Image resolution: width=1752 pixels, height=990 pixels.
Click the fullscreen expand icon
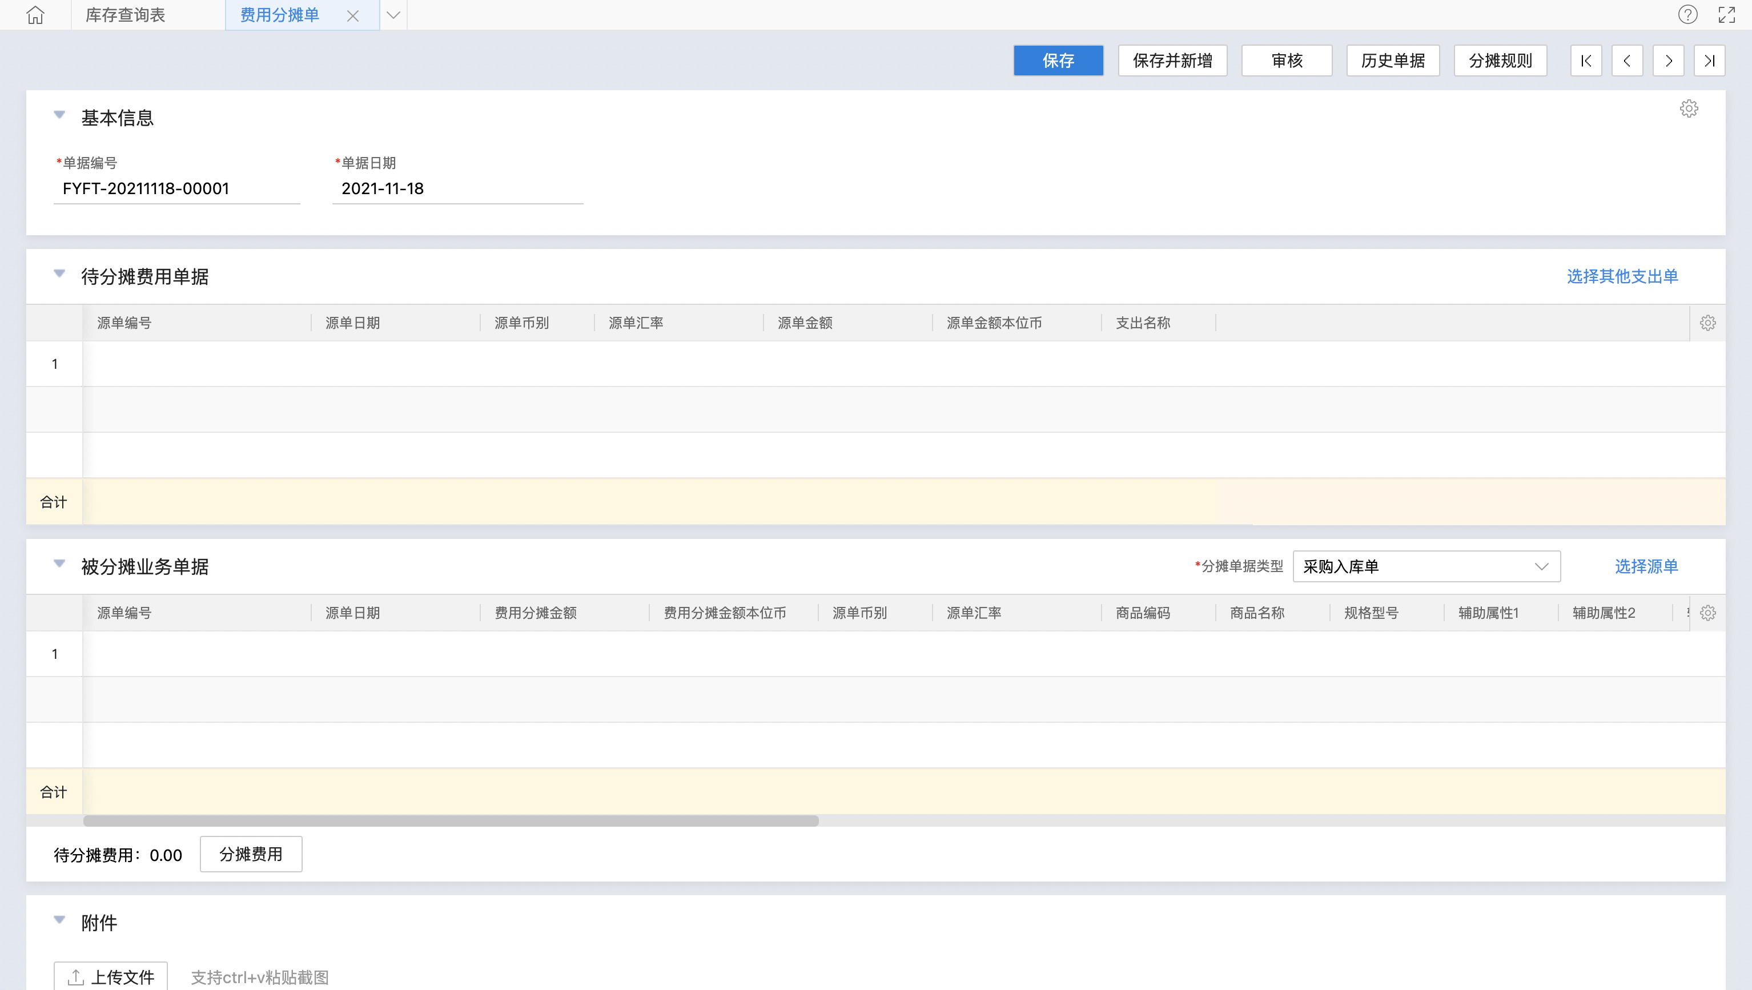pyautogui.click(x=1727, y=15)
